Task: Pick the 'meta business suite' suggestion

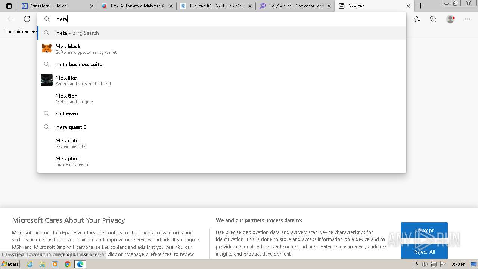Action: pos(222,64)
